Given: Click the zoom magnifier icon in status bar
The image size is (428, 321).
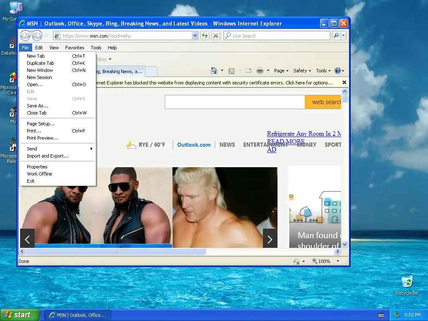Looking at the screenshot, I should click(314, 261).
